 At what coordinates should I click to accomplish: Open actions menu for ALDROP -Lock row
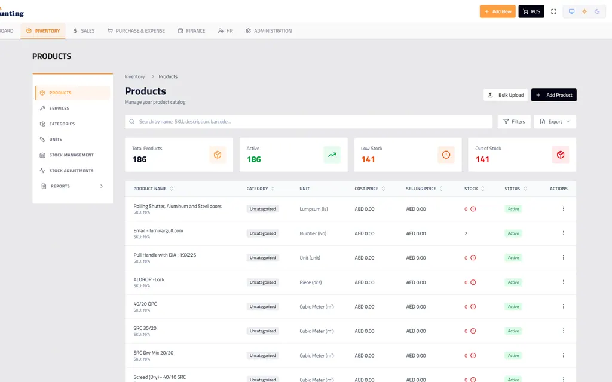[563, 282]
